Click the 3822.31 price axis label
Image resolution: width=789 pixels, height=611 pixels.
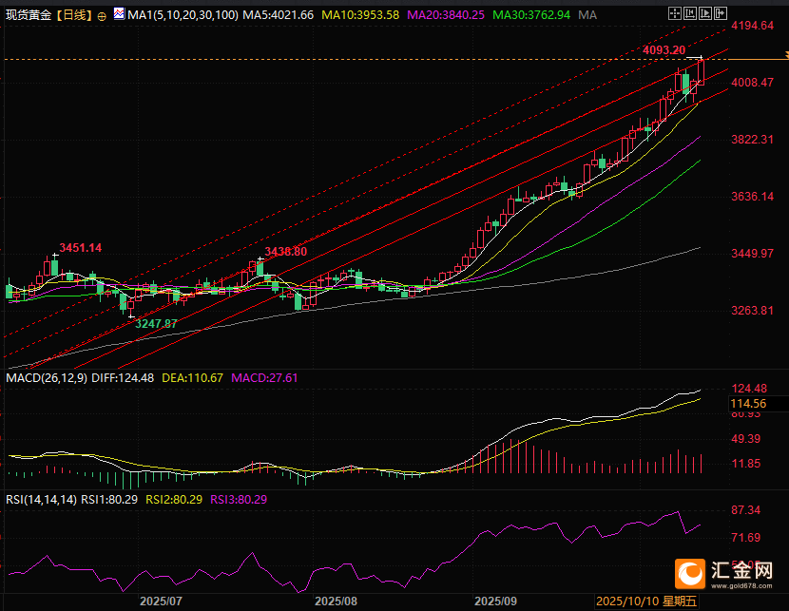[752, 140]
